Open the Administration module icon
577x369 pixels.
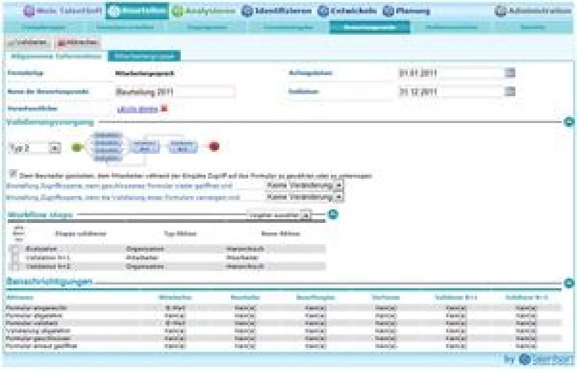501,11
